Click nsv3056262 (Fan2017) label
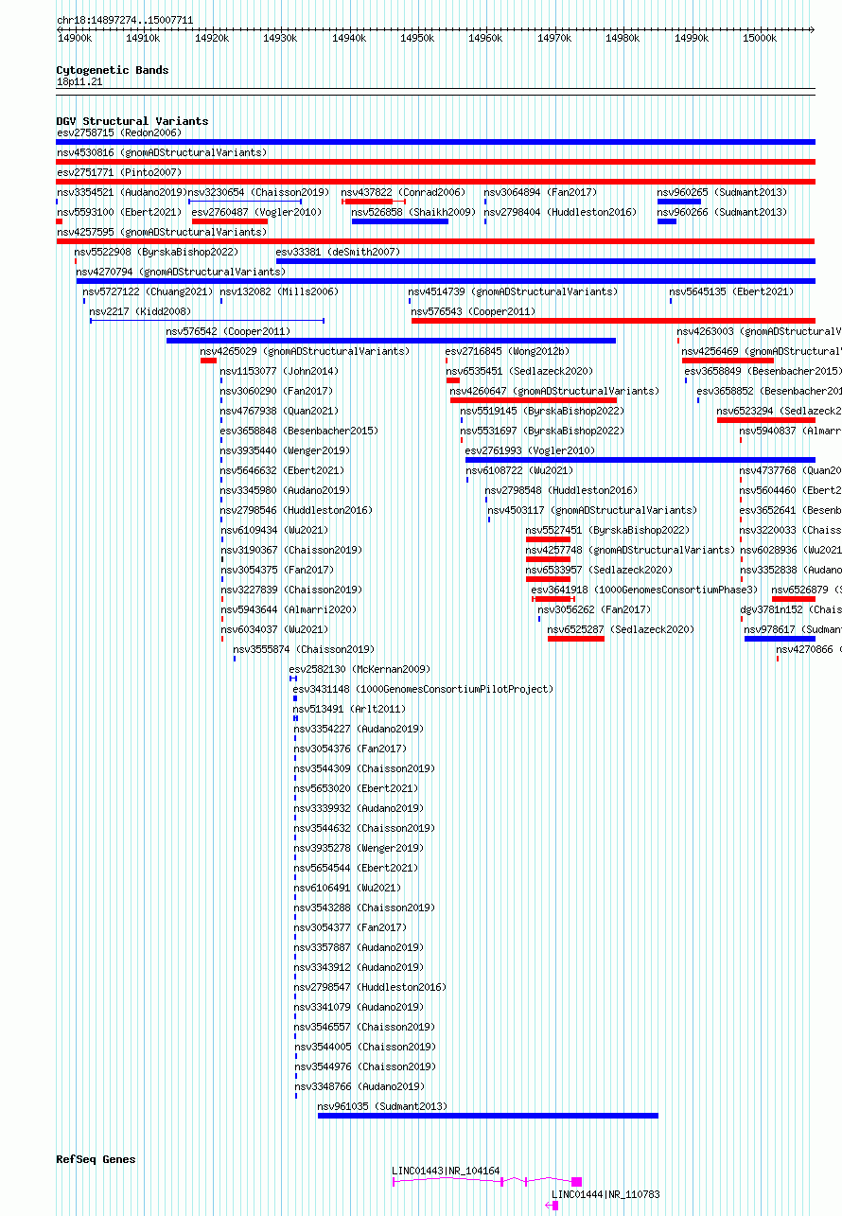The width and height of the screenshot is (842, 1216). click(595, 609)
